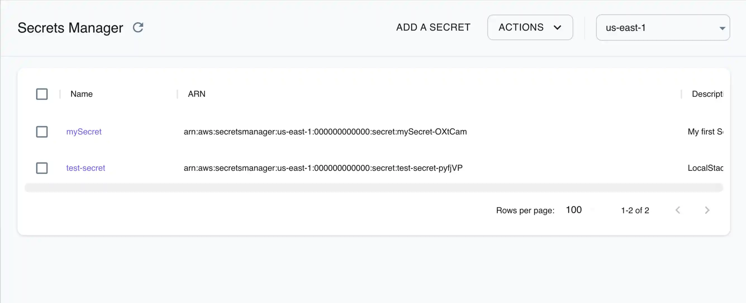Open the ACTIONS dropdown chevron
This screenshot has height=303, width=746.
pos(557,27)
